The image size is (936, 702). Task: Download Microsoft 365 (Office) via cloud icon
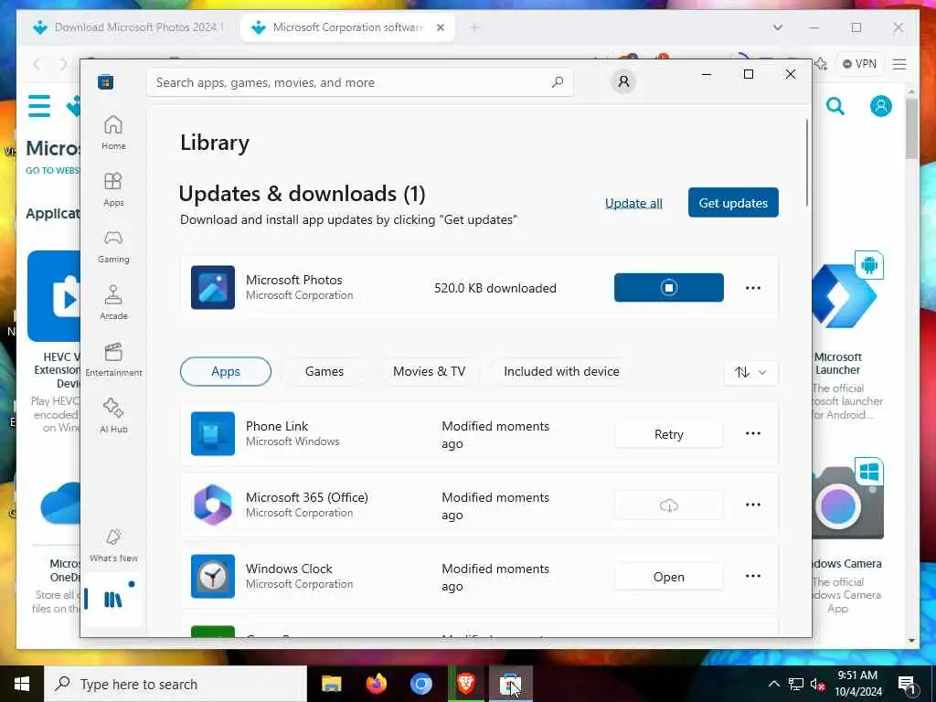pyautogui.click(x=668, y=505)
